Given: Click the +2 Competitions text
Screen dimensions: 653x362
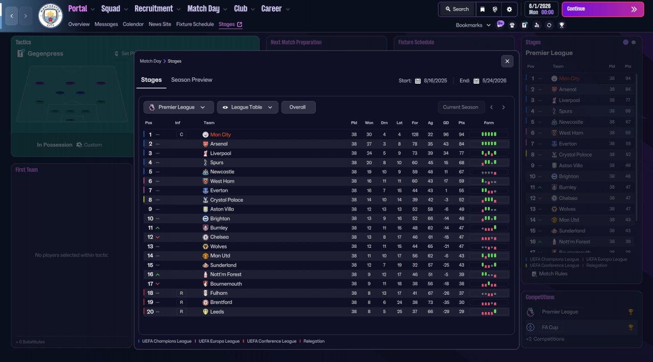Looking at the screenshot, I should pyautogui.click(x=545, y=339).
